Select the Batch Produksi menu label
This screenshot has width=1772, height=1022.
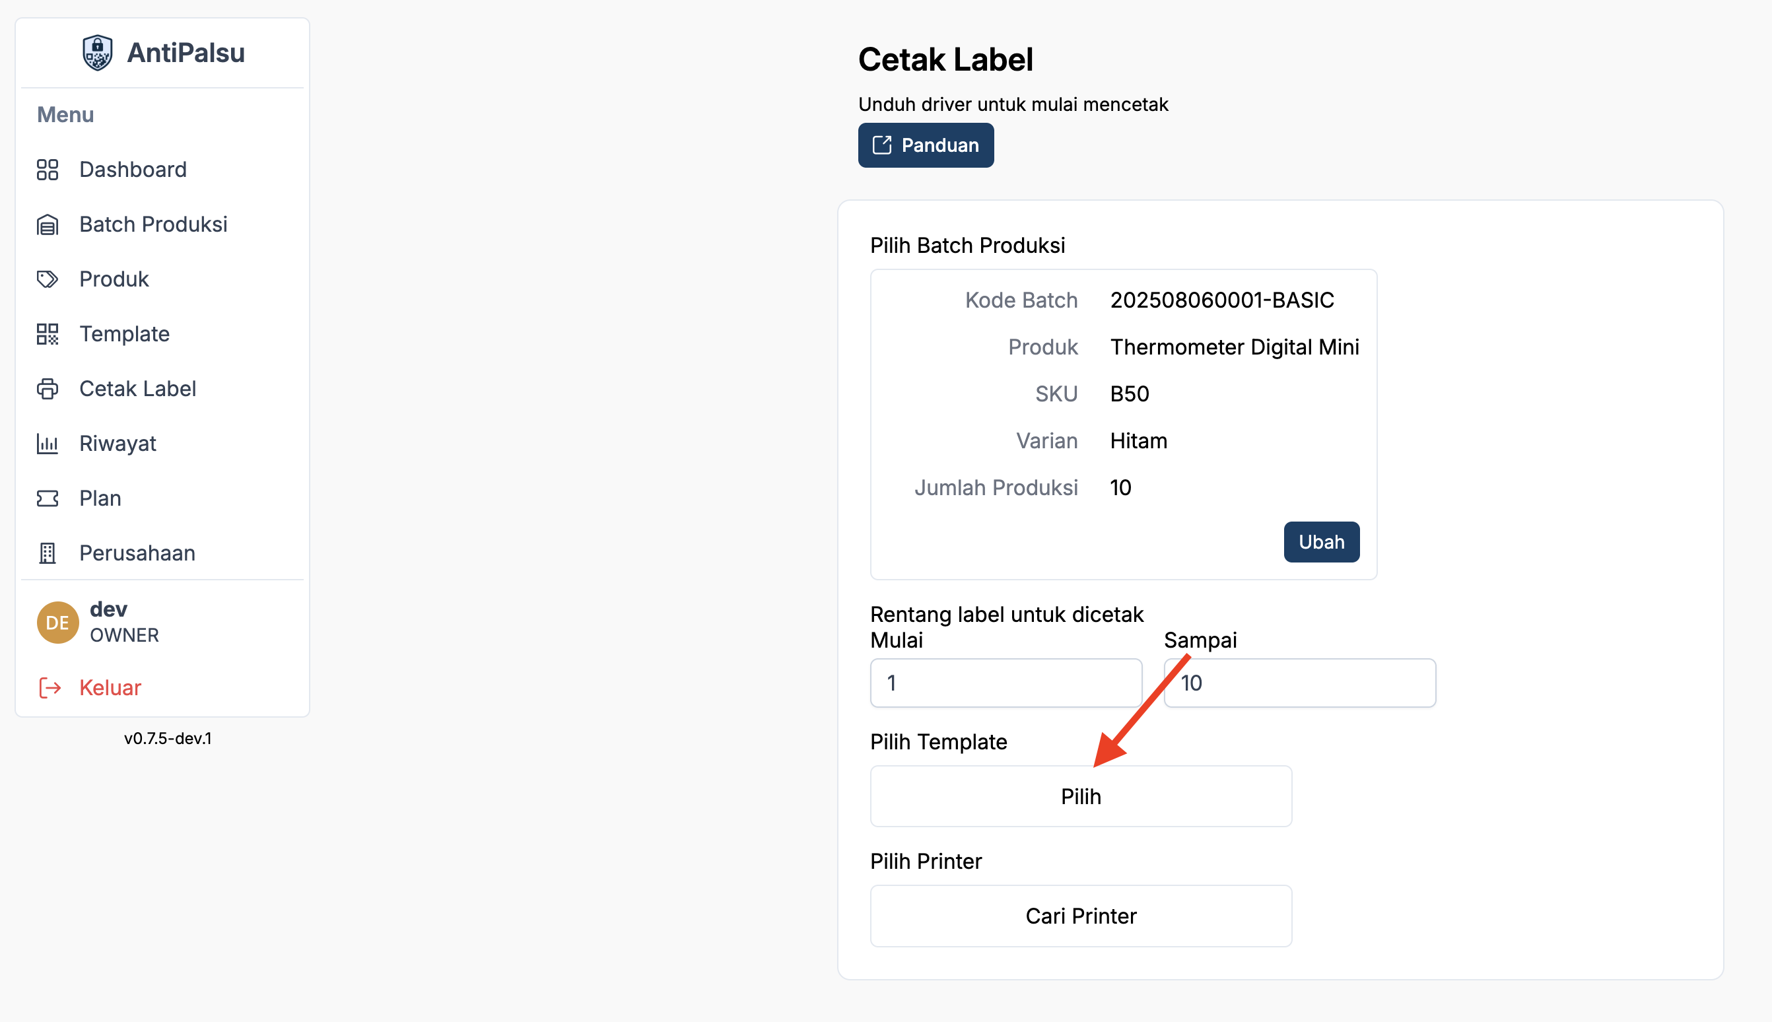pos(153,224)
